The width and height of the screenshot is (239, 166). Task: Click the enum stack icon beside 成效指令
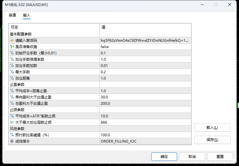12,141
